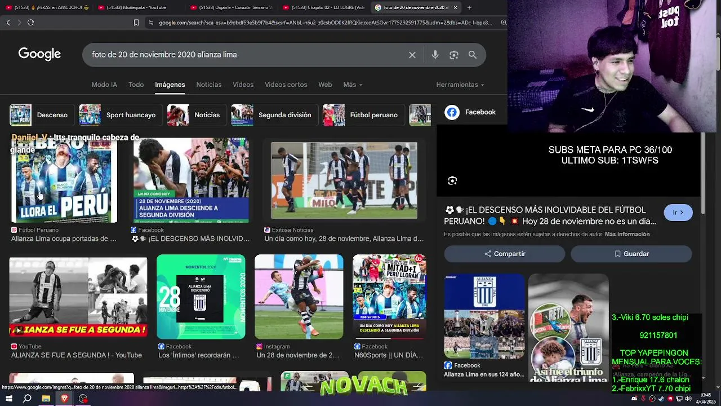Bookmark this page icon

[x=136, y=23]
